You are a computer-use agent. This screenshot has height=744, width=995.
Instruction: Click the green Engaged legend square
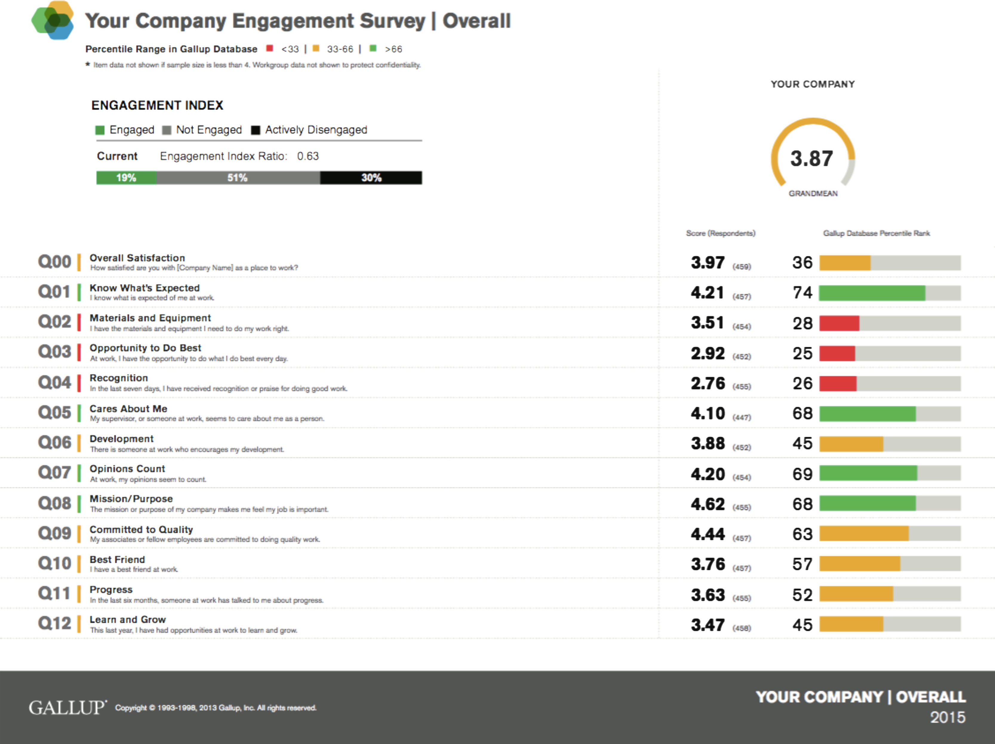100,130
